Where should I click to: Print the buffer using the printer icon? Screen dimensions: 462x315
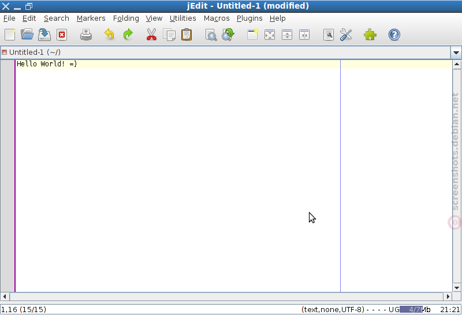click(x=86, y=35)
